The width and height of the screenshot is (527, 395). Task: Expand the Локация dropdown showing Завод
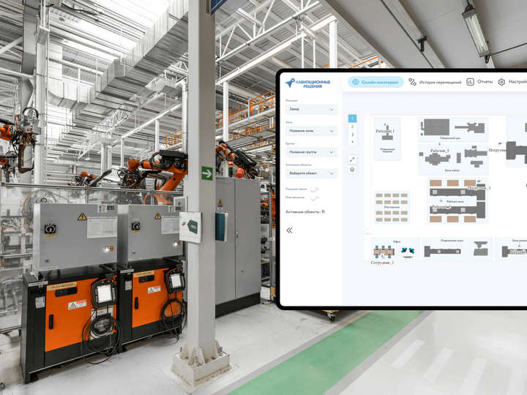click(311, 109)
